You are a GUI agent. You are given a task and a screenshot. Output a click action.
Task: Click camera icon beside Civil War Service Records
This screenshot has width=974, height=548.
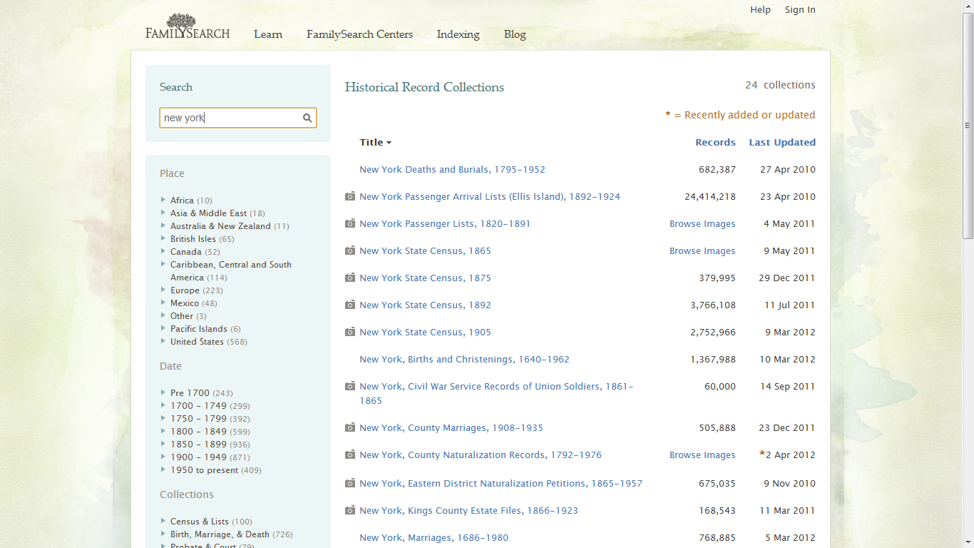point(350,386)
